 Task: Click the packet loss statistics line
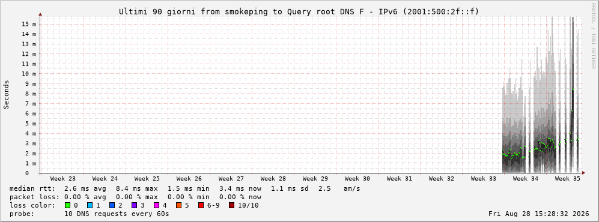coord(135,197)
